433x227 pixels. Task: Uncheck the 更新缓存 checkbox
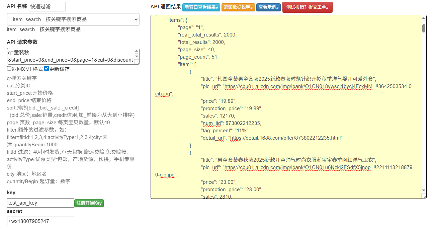click(x=47, y=69)
